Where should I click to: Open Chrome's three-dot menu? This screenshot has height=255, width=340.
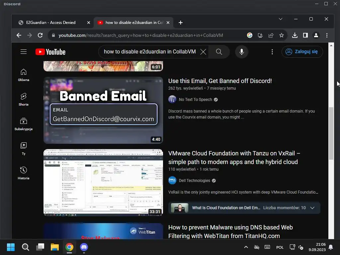pyautogui.click(x=327, y=35)
